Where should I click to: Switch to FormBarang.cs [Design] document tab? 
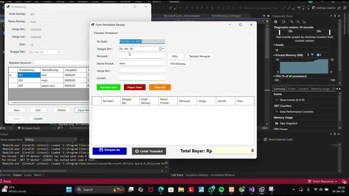(x=226, y=16)
